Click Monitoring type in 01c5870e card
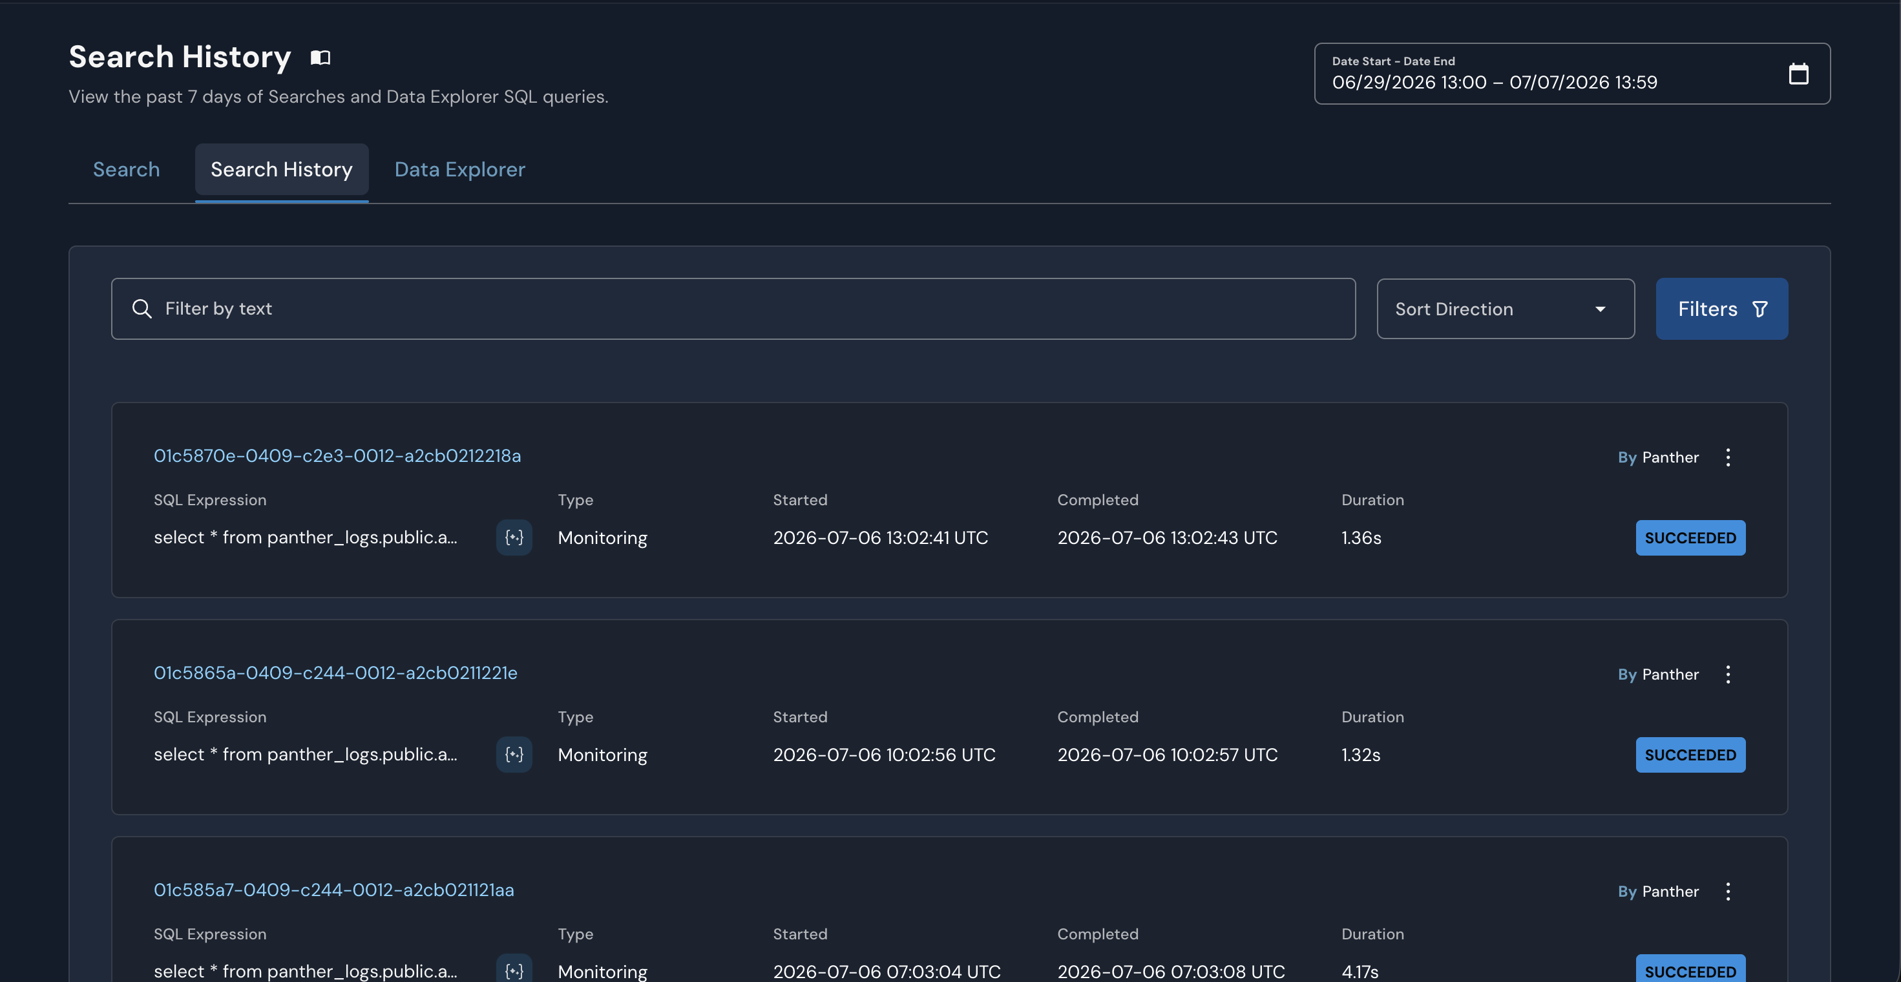 click(602, 538)
